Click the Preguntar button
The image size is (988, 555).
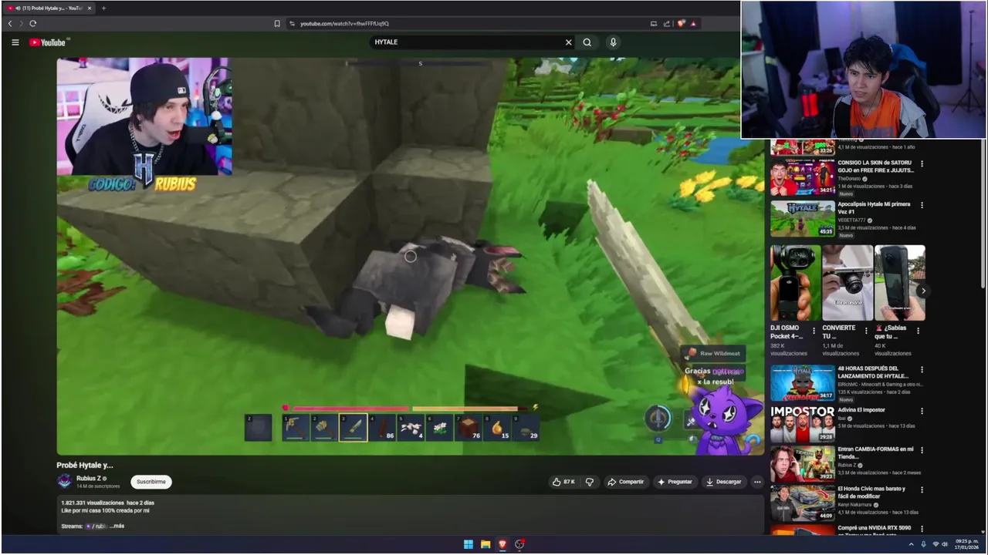(x=675, y=482)
